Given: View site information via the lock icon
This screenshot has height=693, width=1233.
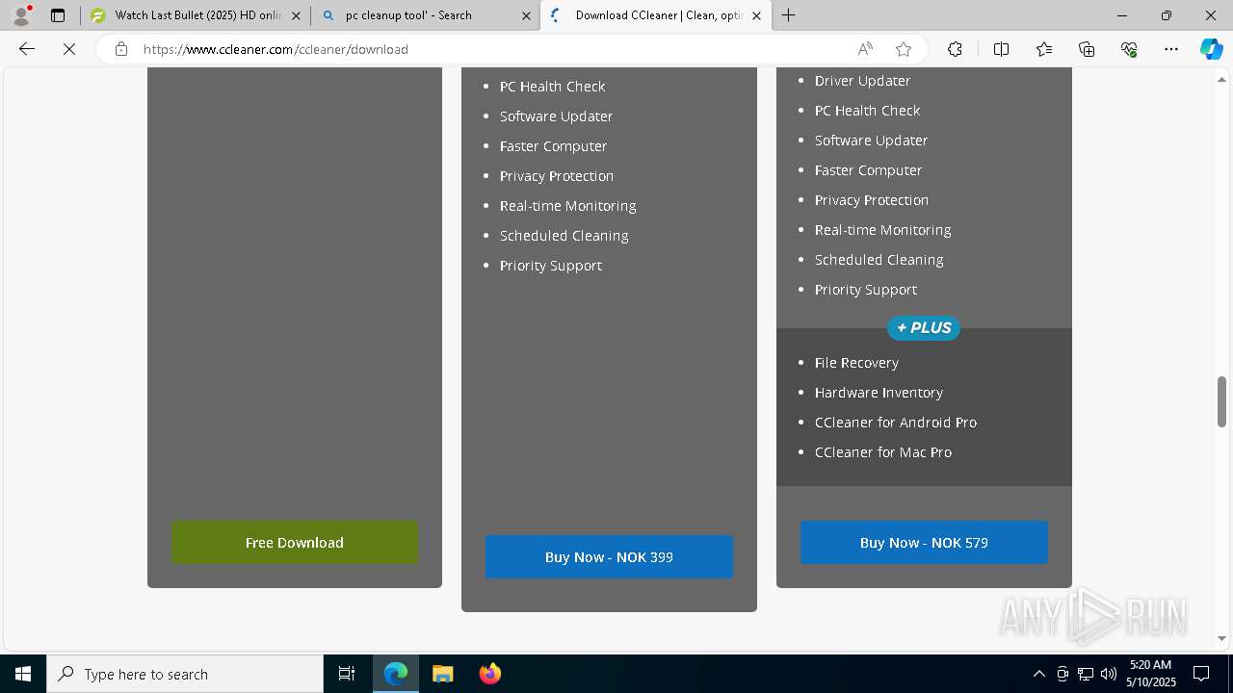Looking at the screenshot, I should tap(120, 49).
